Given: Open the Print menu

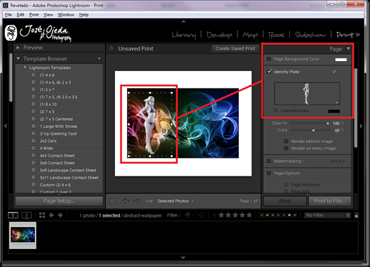Looking at the screenshot, I should tap(34, 15).
